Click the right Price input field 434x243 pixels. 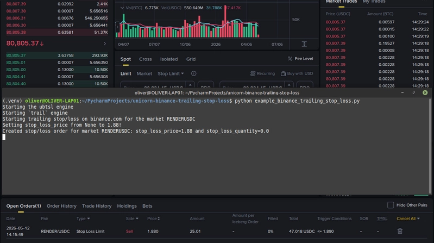click(x=253, y=85)
